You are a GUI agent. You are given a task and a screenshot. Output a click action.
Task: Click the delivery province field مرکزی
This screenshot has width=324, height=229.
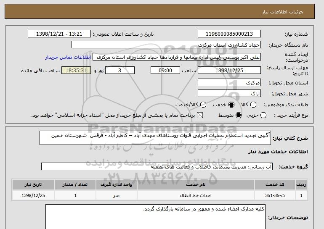click(229, 82)
